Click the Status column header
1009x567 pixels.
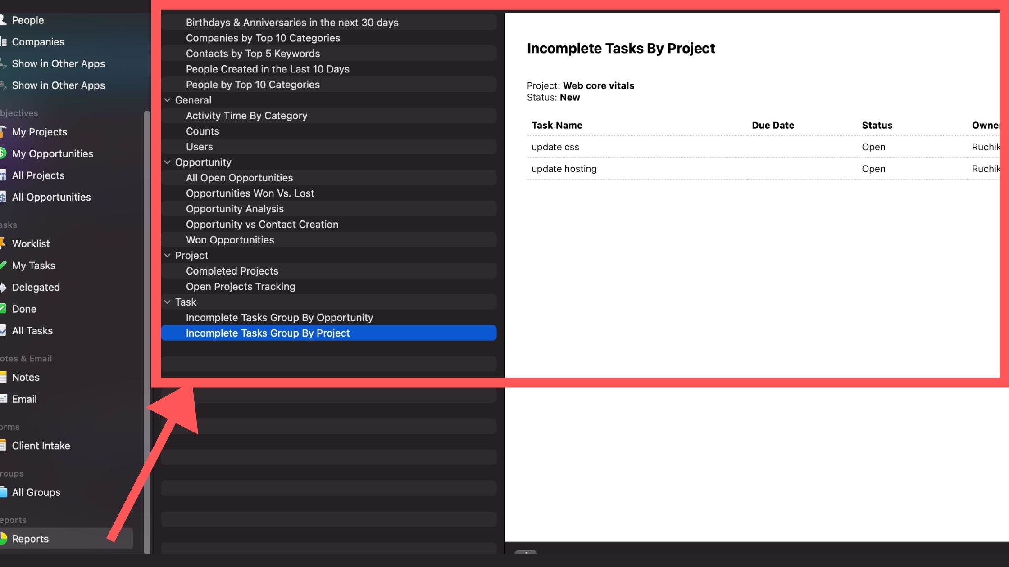pyautogui.click(x=877, y=126)
